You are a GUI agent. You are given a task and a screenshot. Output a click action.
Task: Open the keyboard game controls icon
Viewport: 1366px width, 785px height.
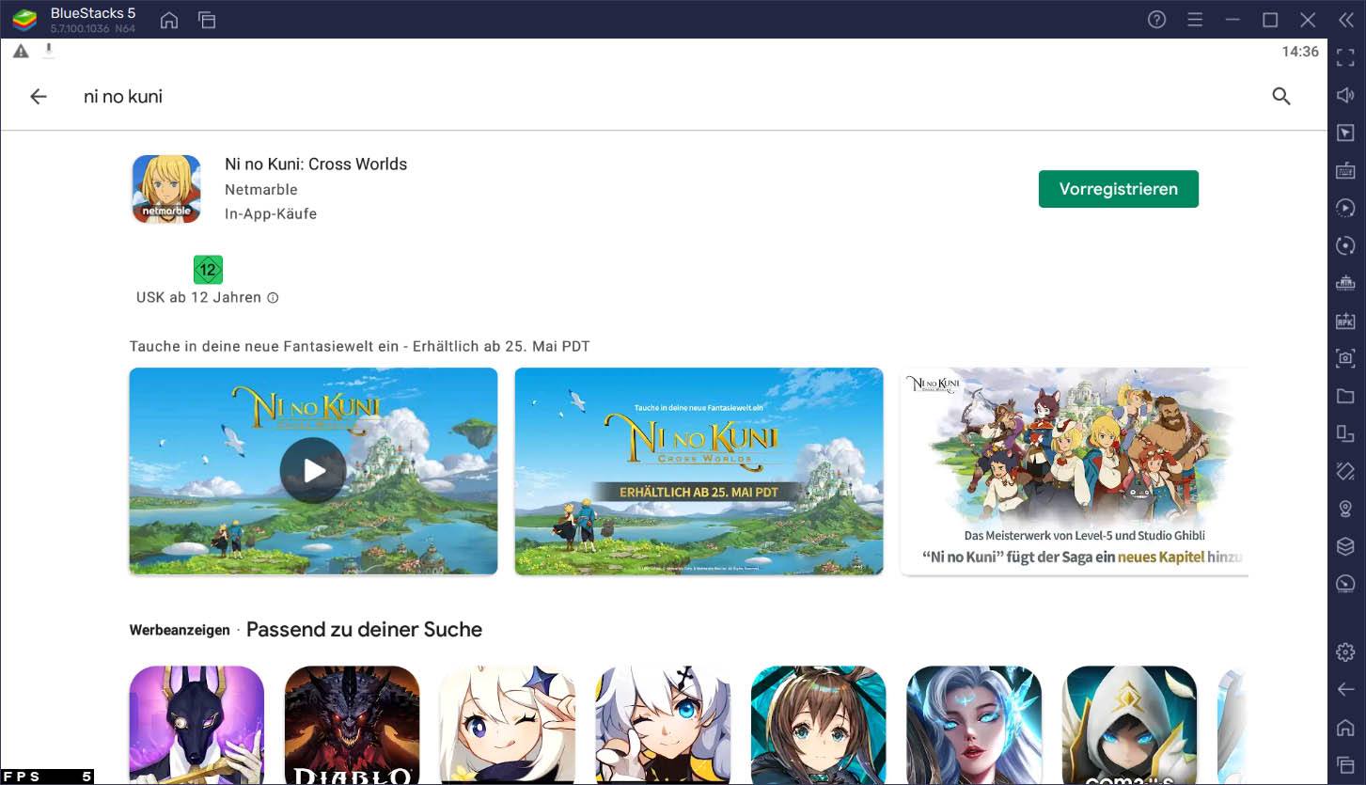point(1345,170)
